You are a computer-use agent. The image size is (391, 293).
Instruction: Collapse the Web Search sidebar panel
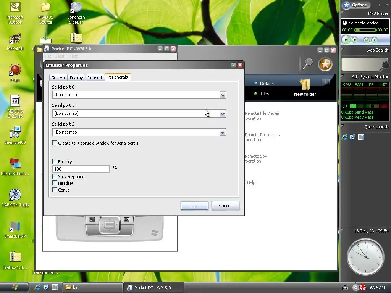[x=343, y=49]
